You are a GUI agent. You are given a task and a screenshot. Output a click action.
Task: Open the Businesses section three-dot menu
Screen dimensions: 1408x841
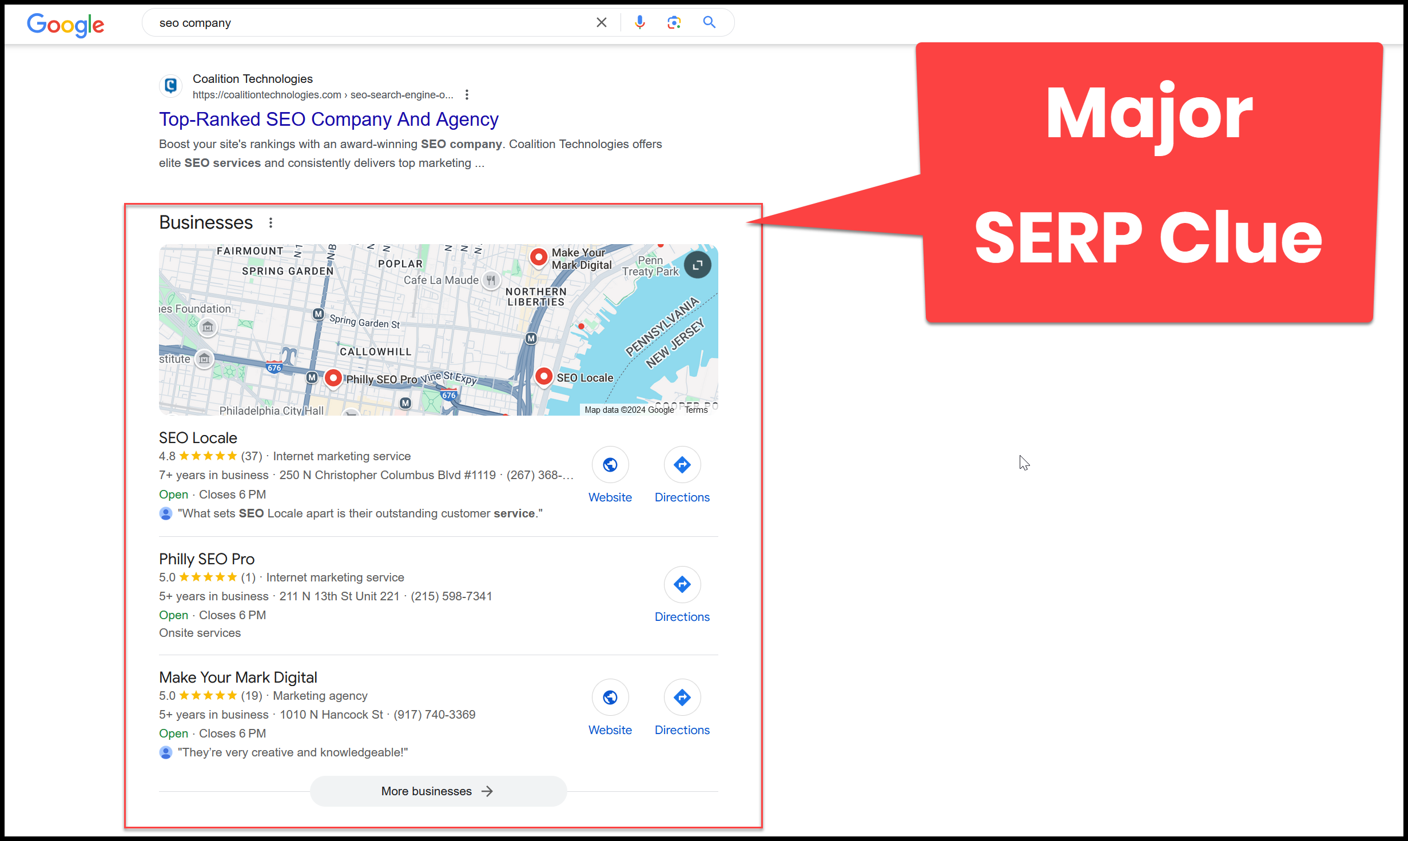[271, 222]
